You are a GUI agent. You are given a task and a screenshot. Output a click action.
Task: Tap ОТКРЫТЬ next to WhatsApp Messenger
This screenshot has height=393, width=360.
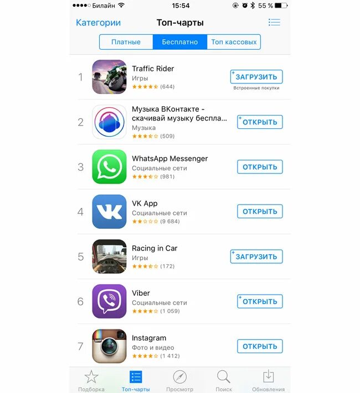click(260, 167)
